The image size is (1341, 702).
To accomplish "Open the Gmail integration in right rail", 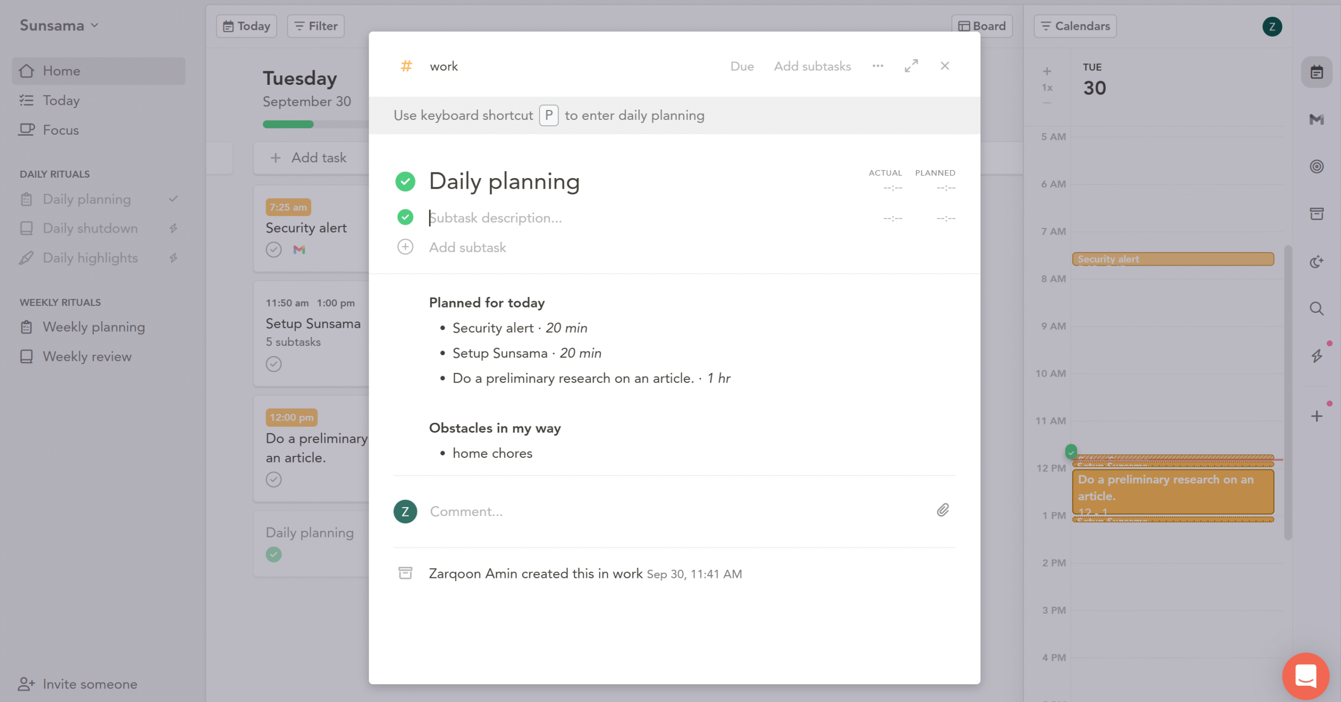I will 1317,119.
